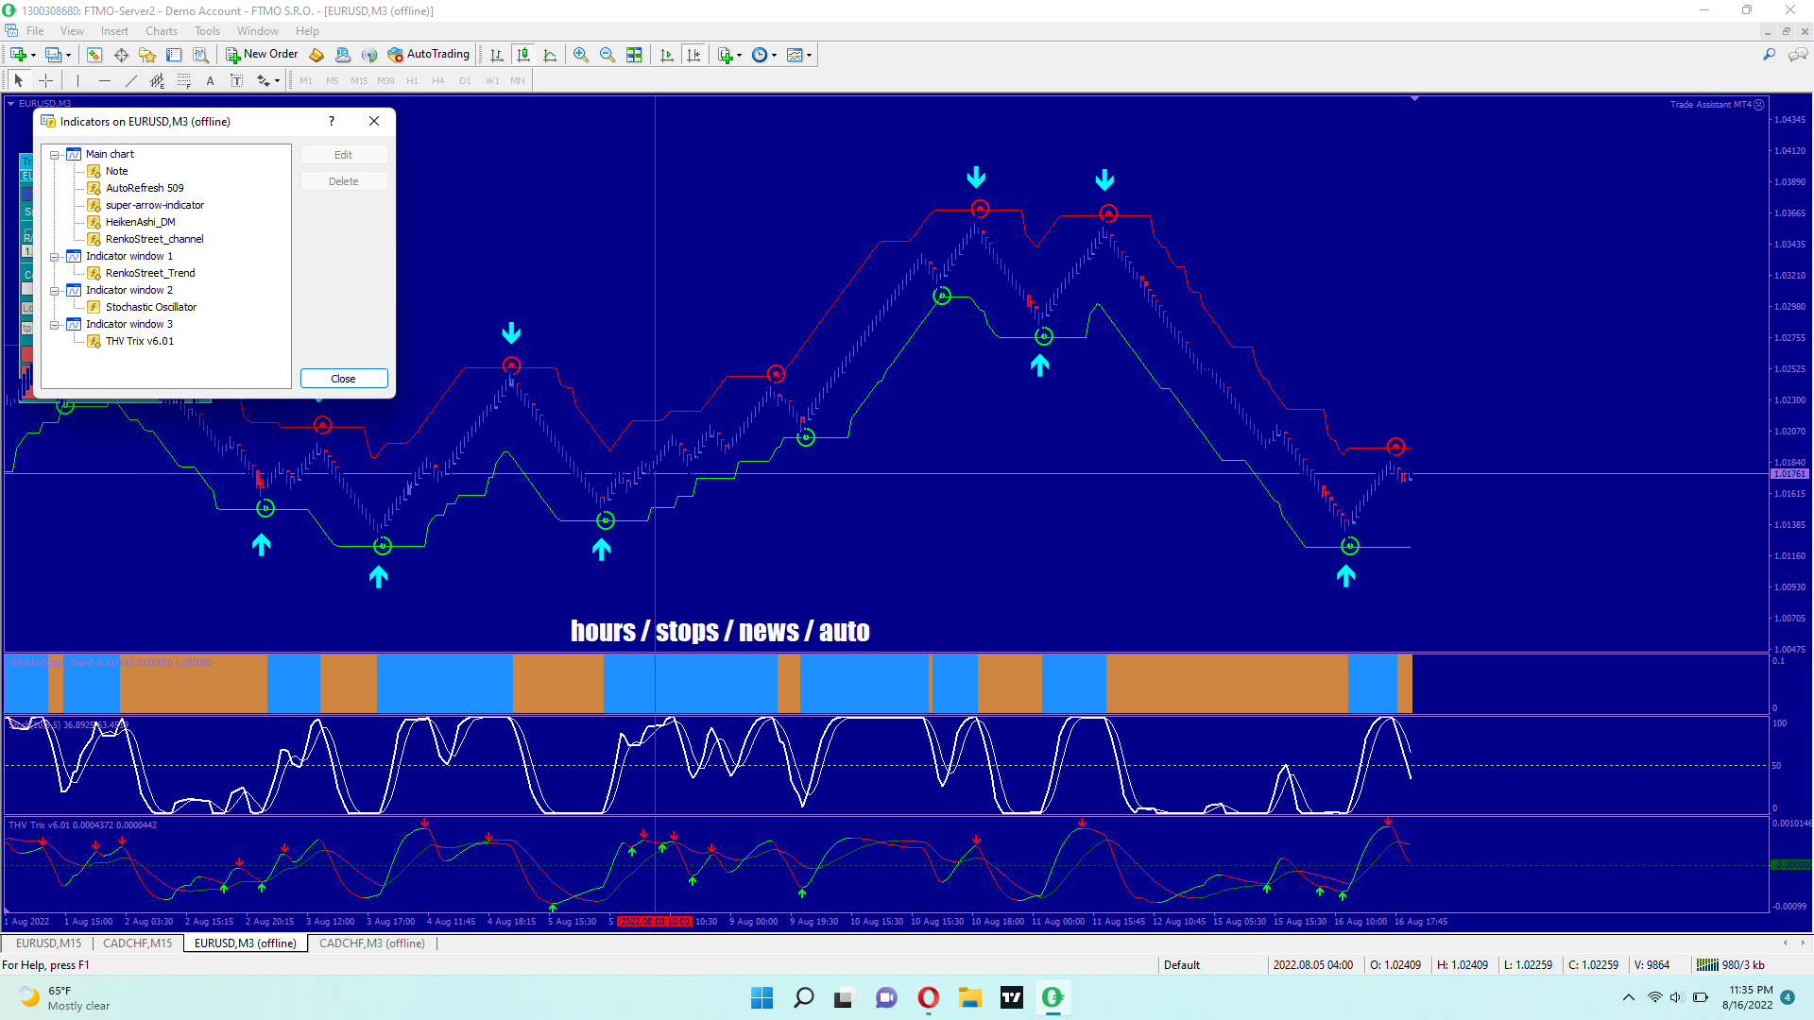1814x1020 pixels.
Task: Collapse the Main chart tree node
Action: (x=55, y=155)
